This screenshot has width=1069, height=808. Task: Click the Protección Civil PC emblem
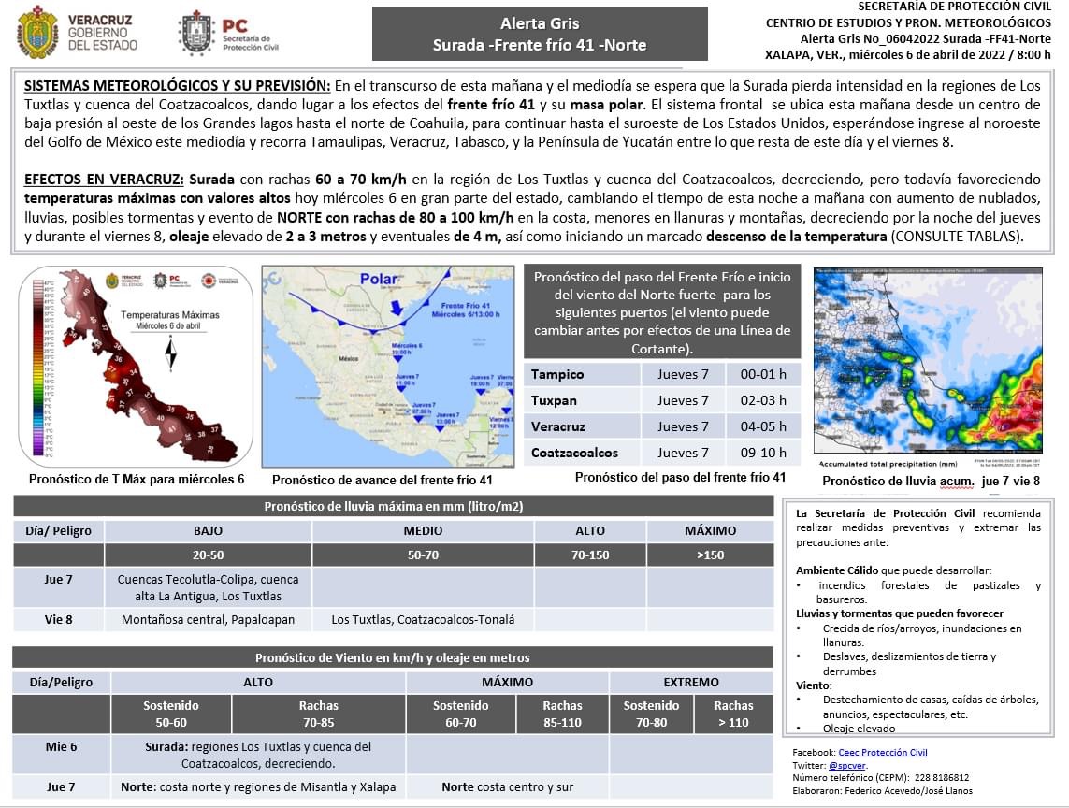[196, 33]
